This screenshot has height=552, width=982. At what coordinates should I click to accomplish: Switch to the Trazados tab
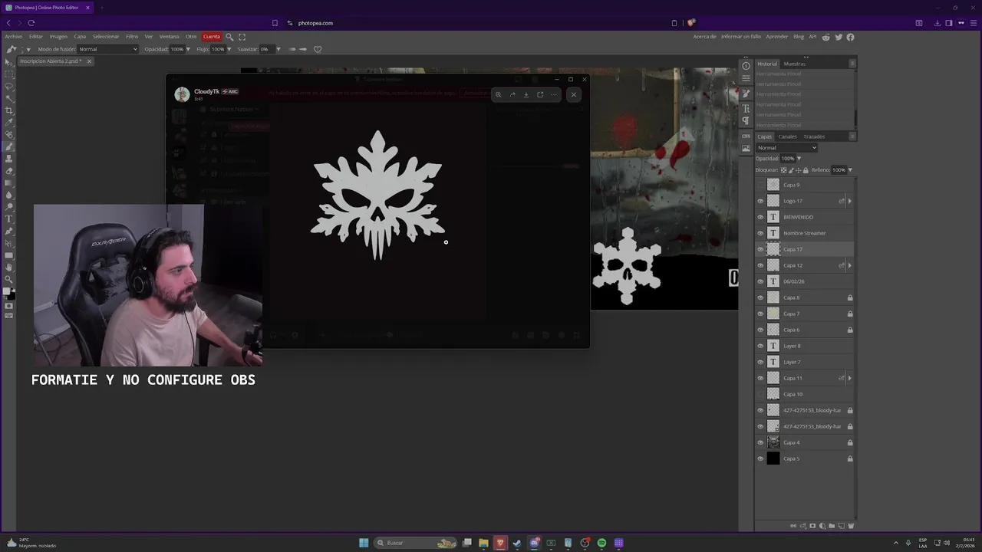(x=814, y=136)
